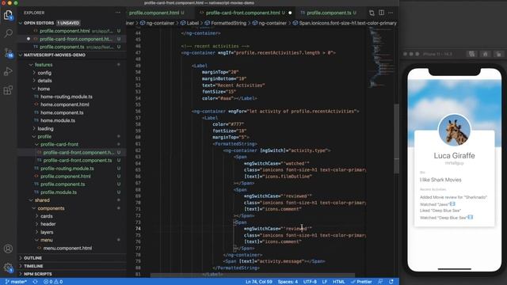
Task: Open the Accounts menu icon
Action: pos(8,249)
